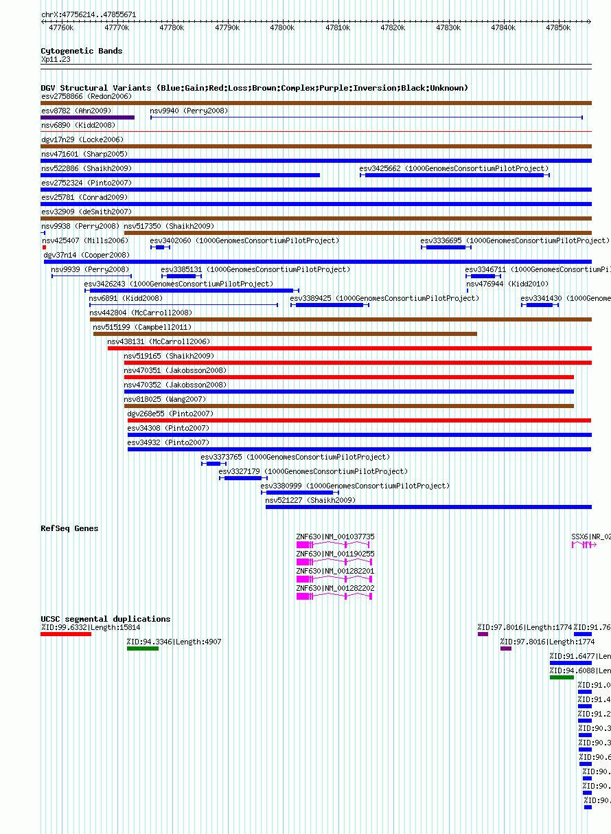The image size is (611, 834).
Task: Open the esv3327179 variant label
Action: click(x=312, y=471)
